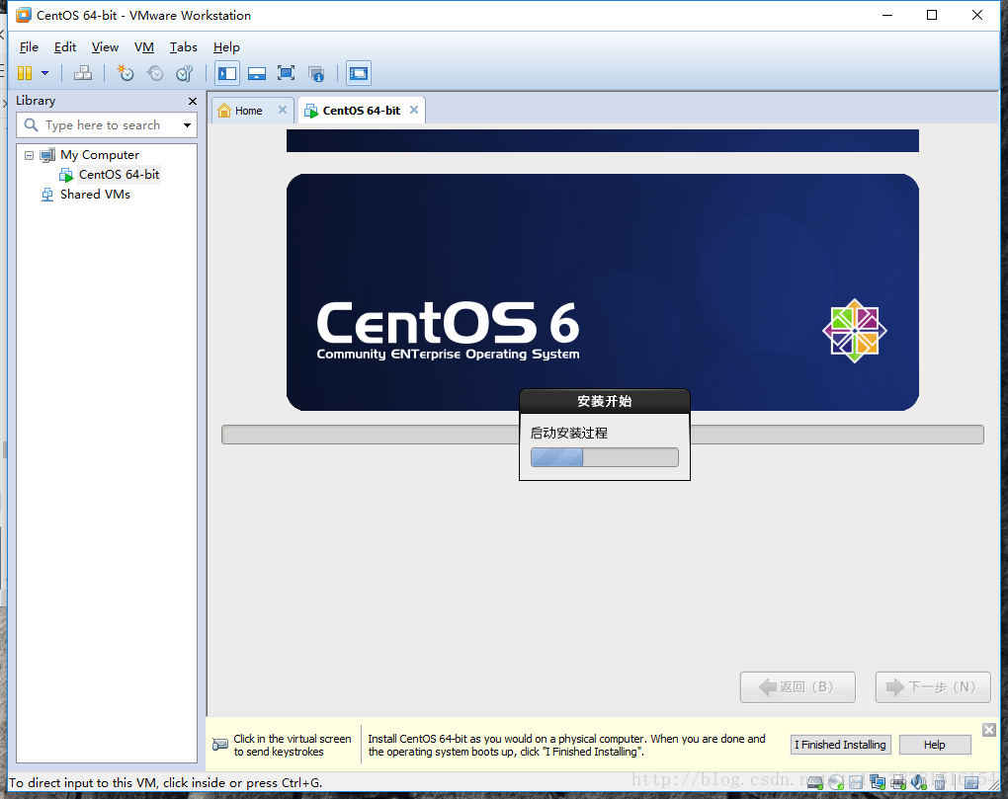Click the 启动安装过程 progress bar
The image size is (1008, 799).
point(604,457)
